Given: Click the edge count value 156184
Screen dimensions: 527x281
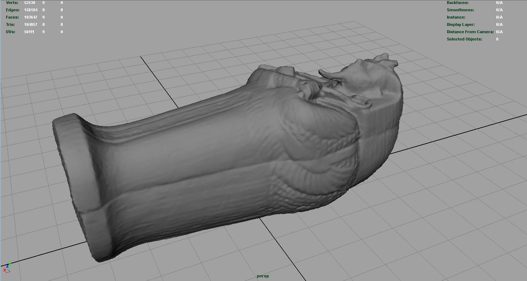Looking at the screenshot, I should click(31, 10).
